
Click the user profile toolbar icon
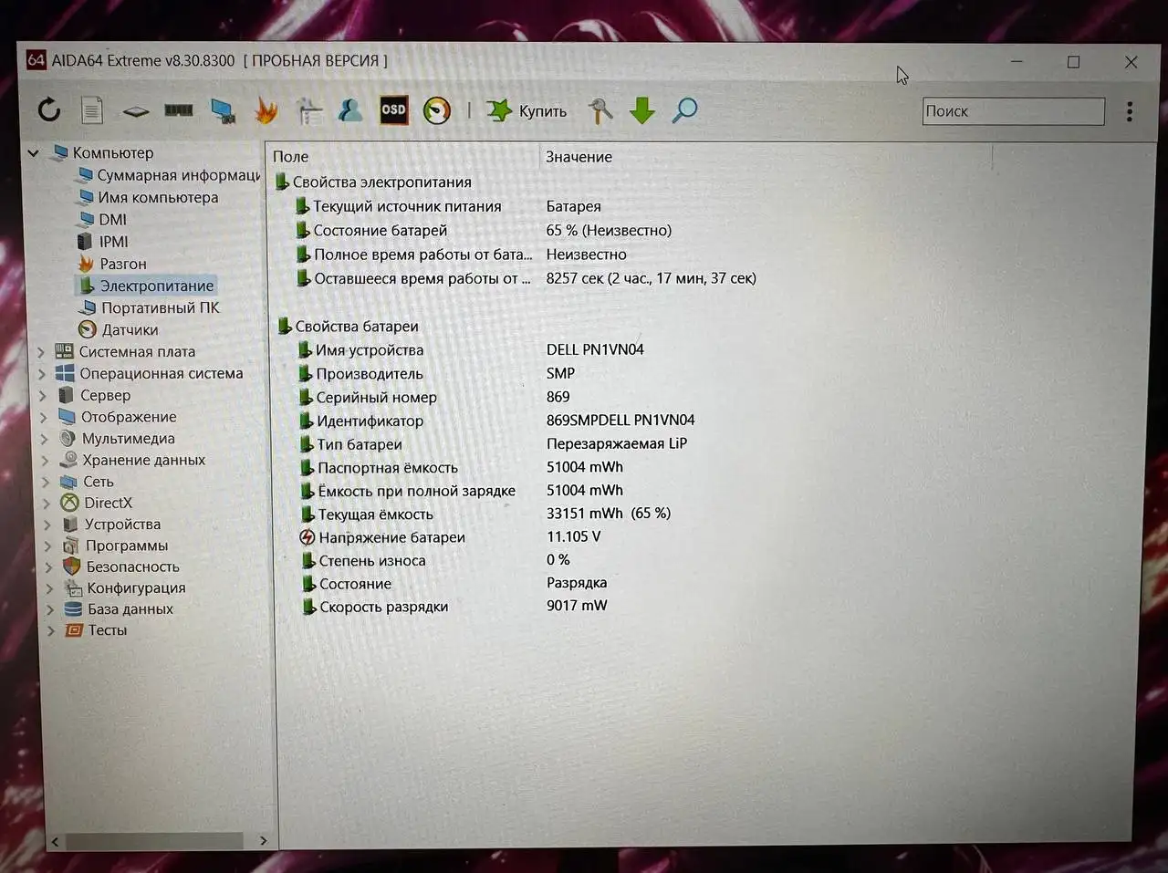[350, 110]
